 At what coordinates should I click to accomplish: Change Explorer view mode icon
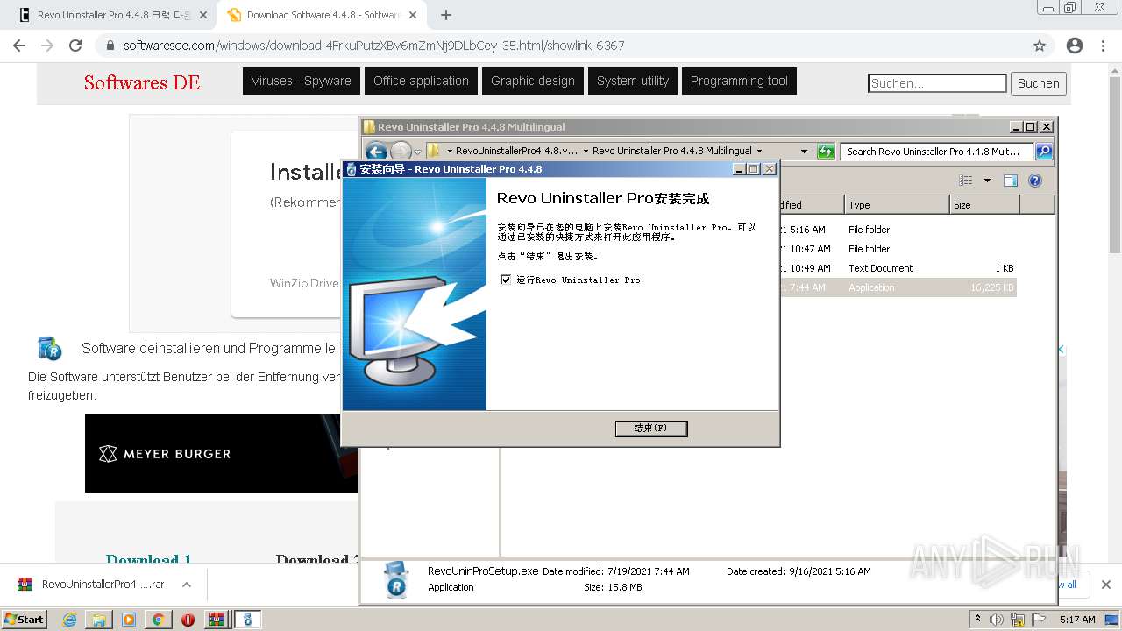[966, 181]
